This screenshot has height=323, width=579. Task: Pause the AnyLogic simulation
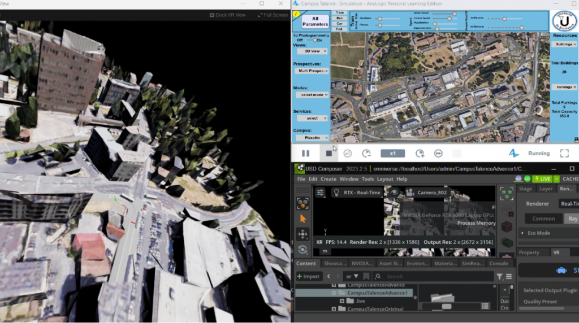[305, 154]
